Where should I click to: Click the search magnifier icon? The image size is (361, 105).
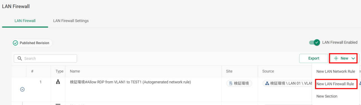[20, 59]
